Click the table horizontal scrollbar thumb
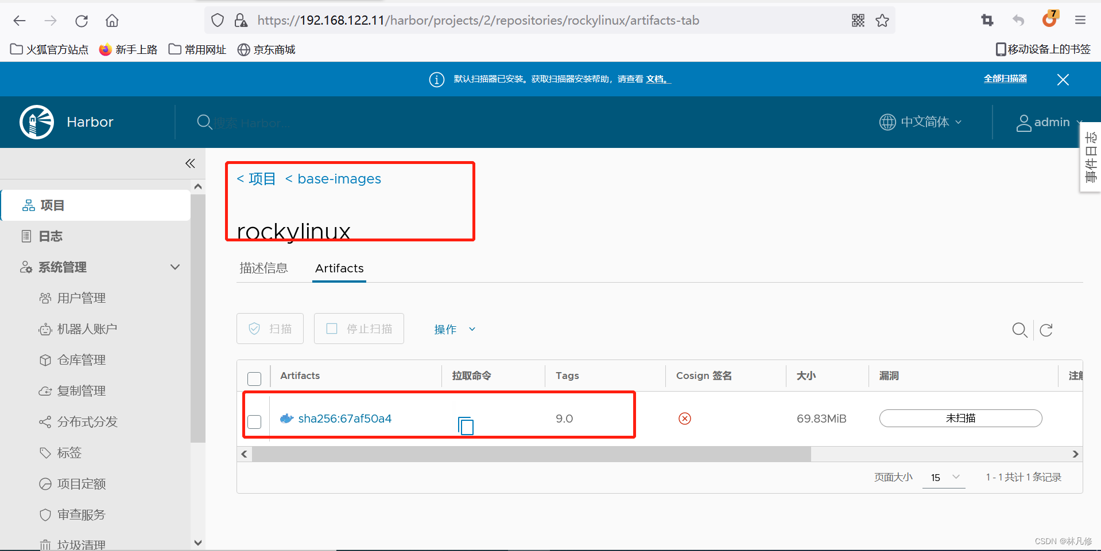 click(x=531, y=454)
